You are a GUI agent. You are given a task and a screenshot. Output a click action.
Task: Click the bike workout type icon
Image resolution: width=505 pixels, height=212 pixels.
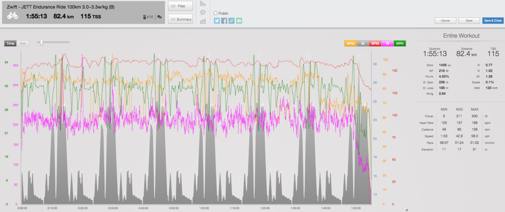click(x=13, y=16)
